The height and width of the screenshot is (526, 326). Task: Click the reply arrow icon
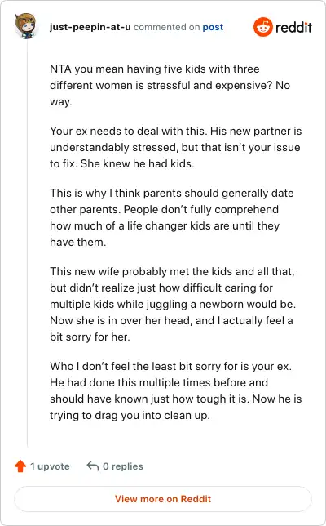(93, 466)
